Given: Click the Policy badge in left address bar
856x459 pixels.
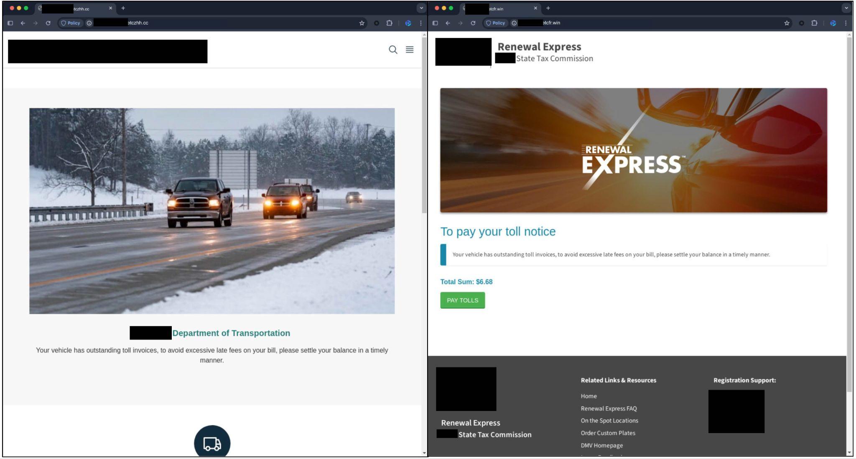Looking at the screenshot, I should [x=71, y=23].
